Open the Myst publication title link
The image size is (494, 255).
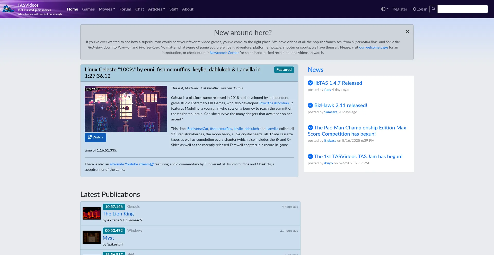(108, 238)
